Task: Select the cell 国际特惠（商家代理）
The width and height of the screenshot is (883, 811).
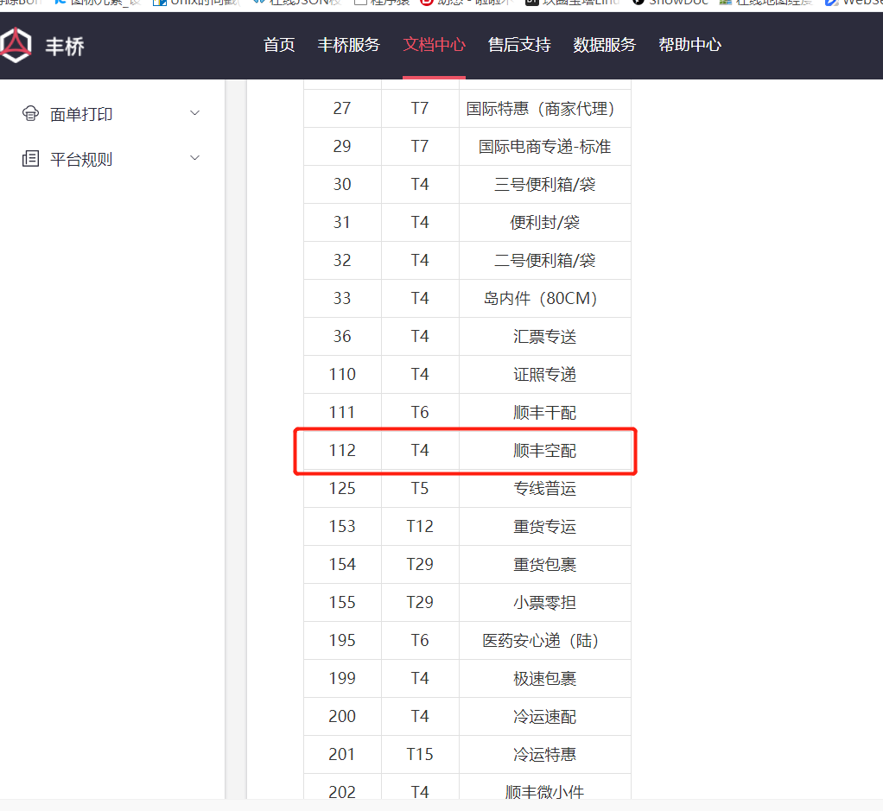Action: (x=544, y=109)
